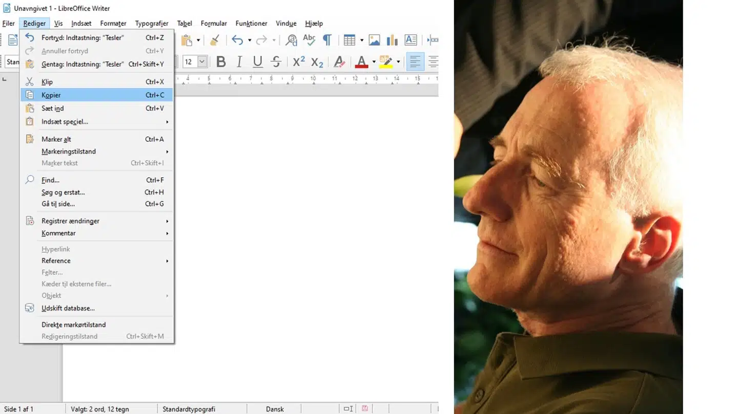
Task: Expand the Indsæt speciel submenu
Action: pyautogui.click(x=65, y=122)
